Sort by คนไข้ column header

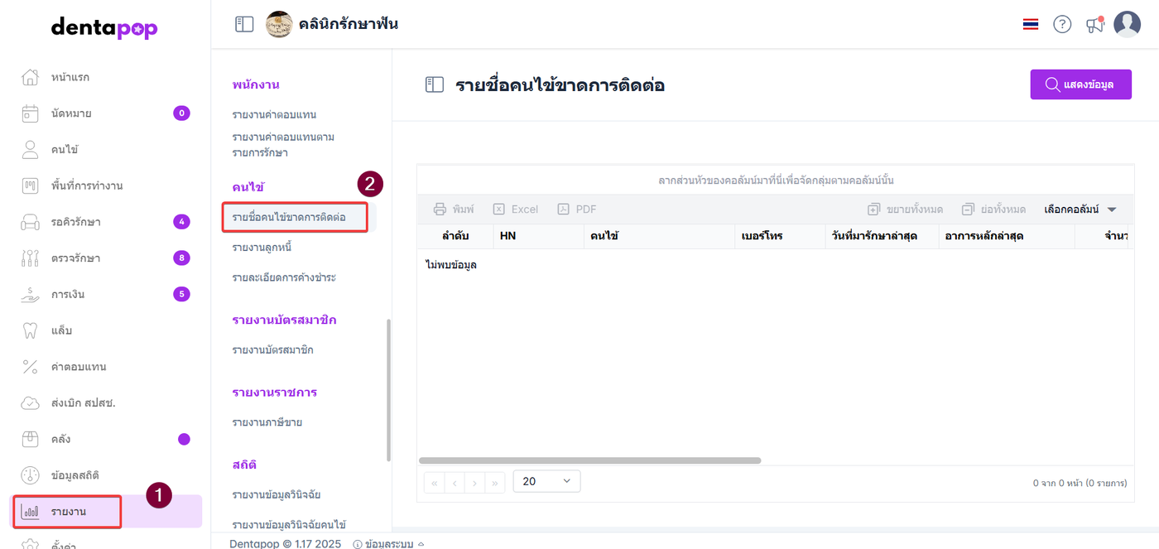click(x=660, y=236)
